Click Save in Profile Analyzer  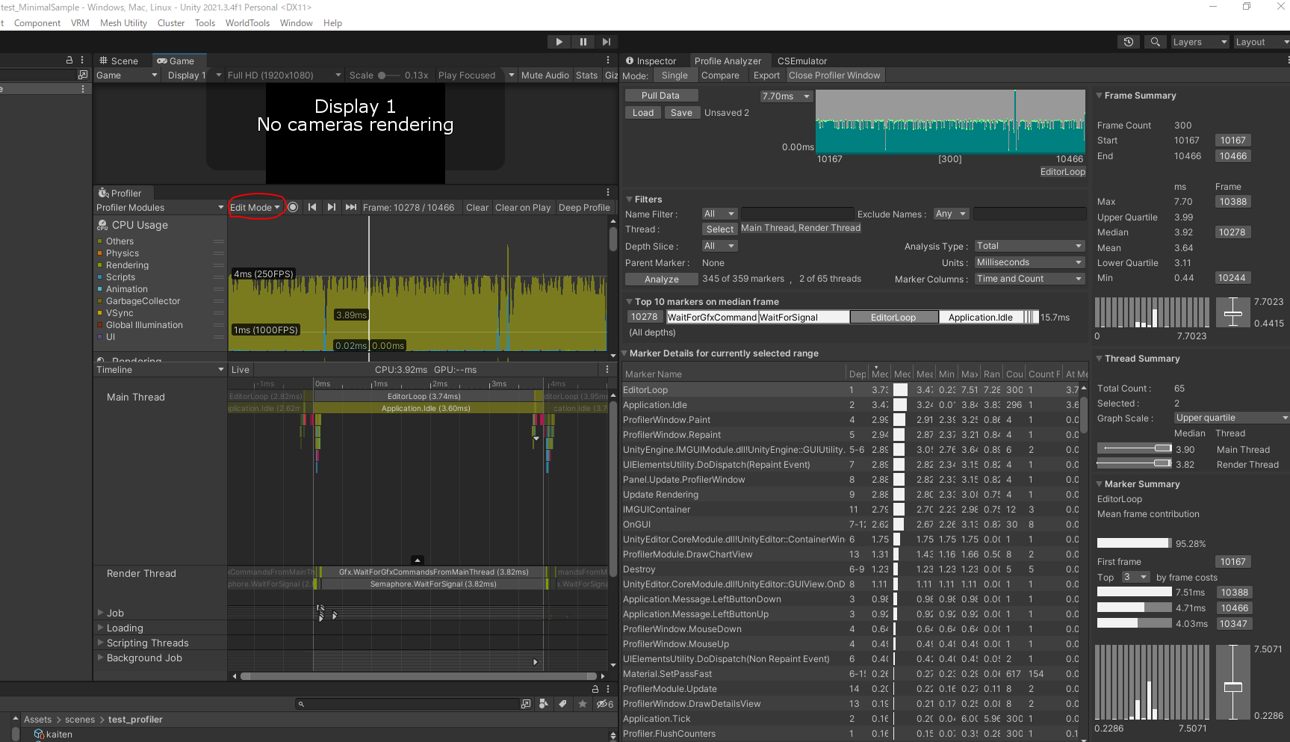[x=681, y=112]
